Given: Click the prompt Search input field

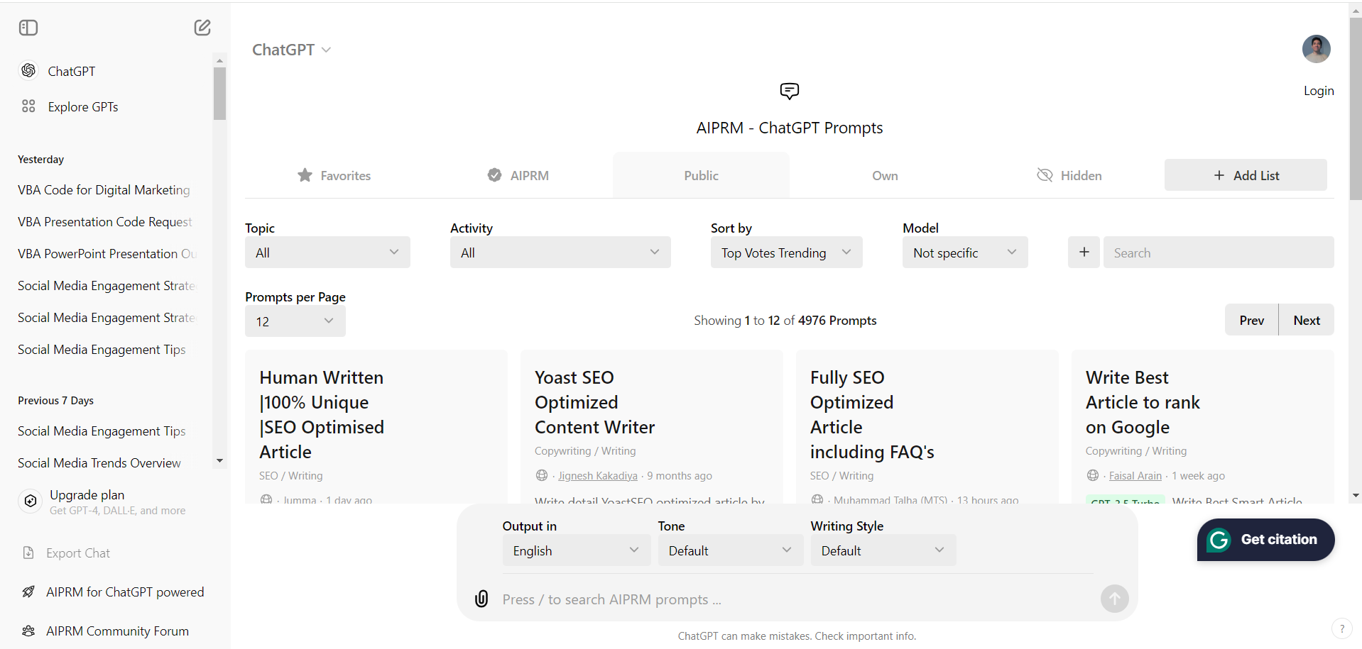Looking at the screenshot, I should pos(1219,253).
